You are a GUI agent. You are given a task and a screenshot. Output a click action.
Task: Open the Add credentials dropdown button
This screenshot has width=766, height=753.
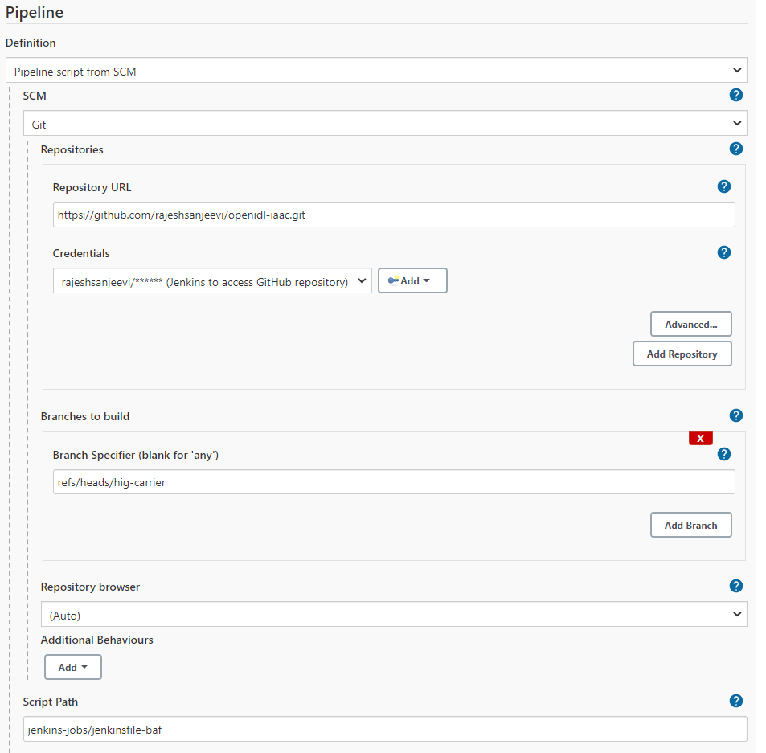click(x=412, y=280)
